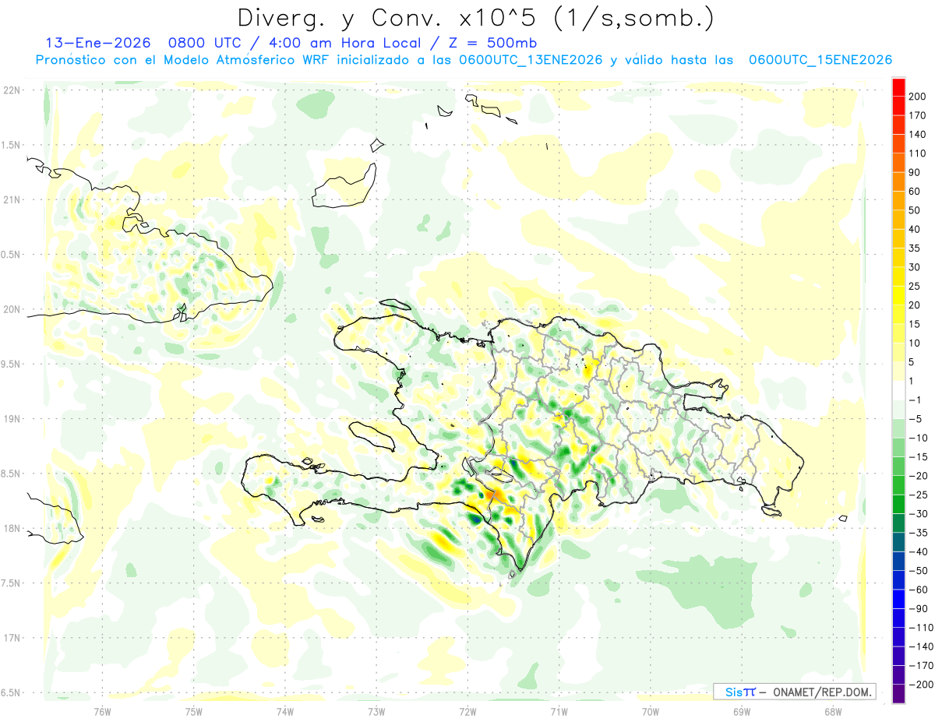935x722 pixels.
Task: Click the '75W' longitude label
Action: tap(194, 711)
